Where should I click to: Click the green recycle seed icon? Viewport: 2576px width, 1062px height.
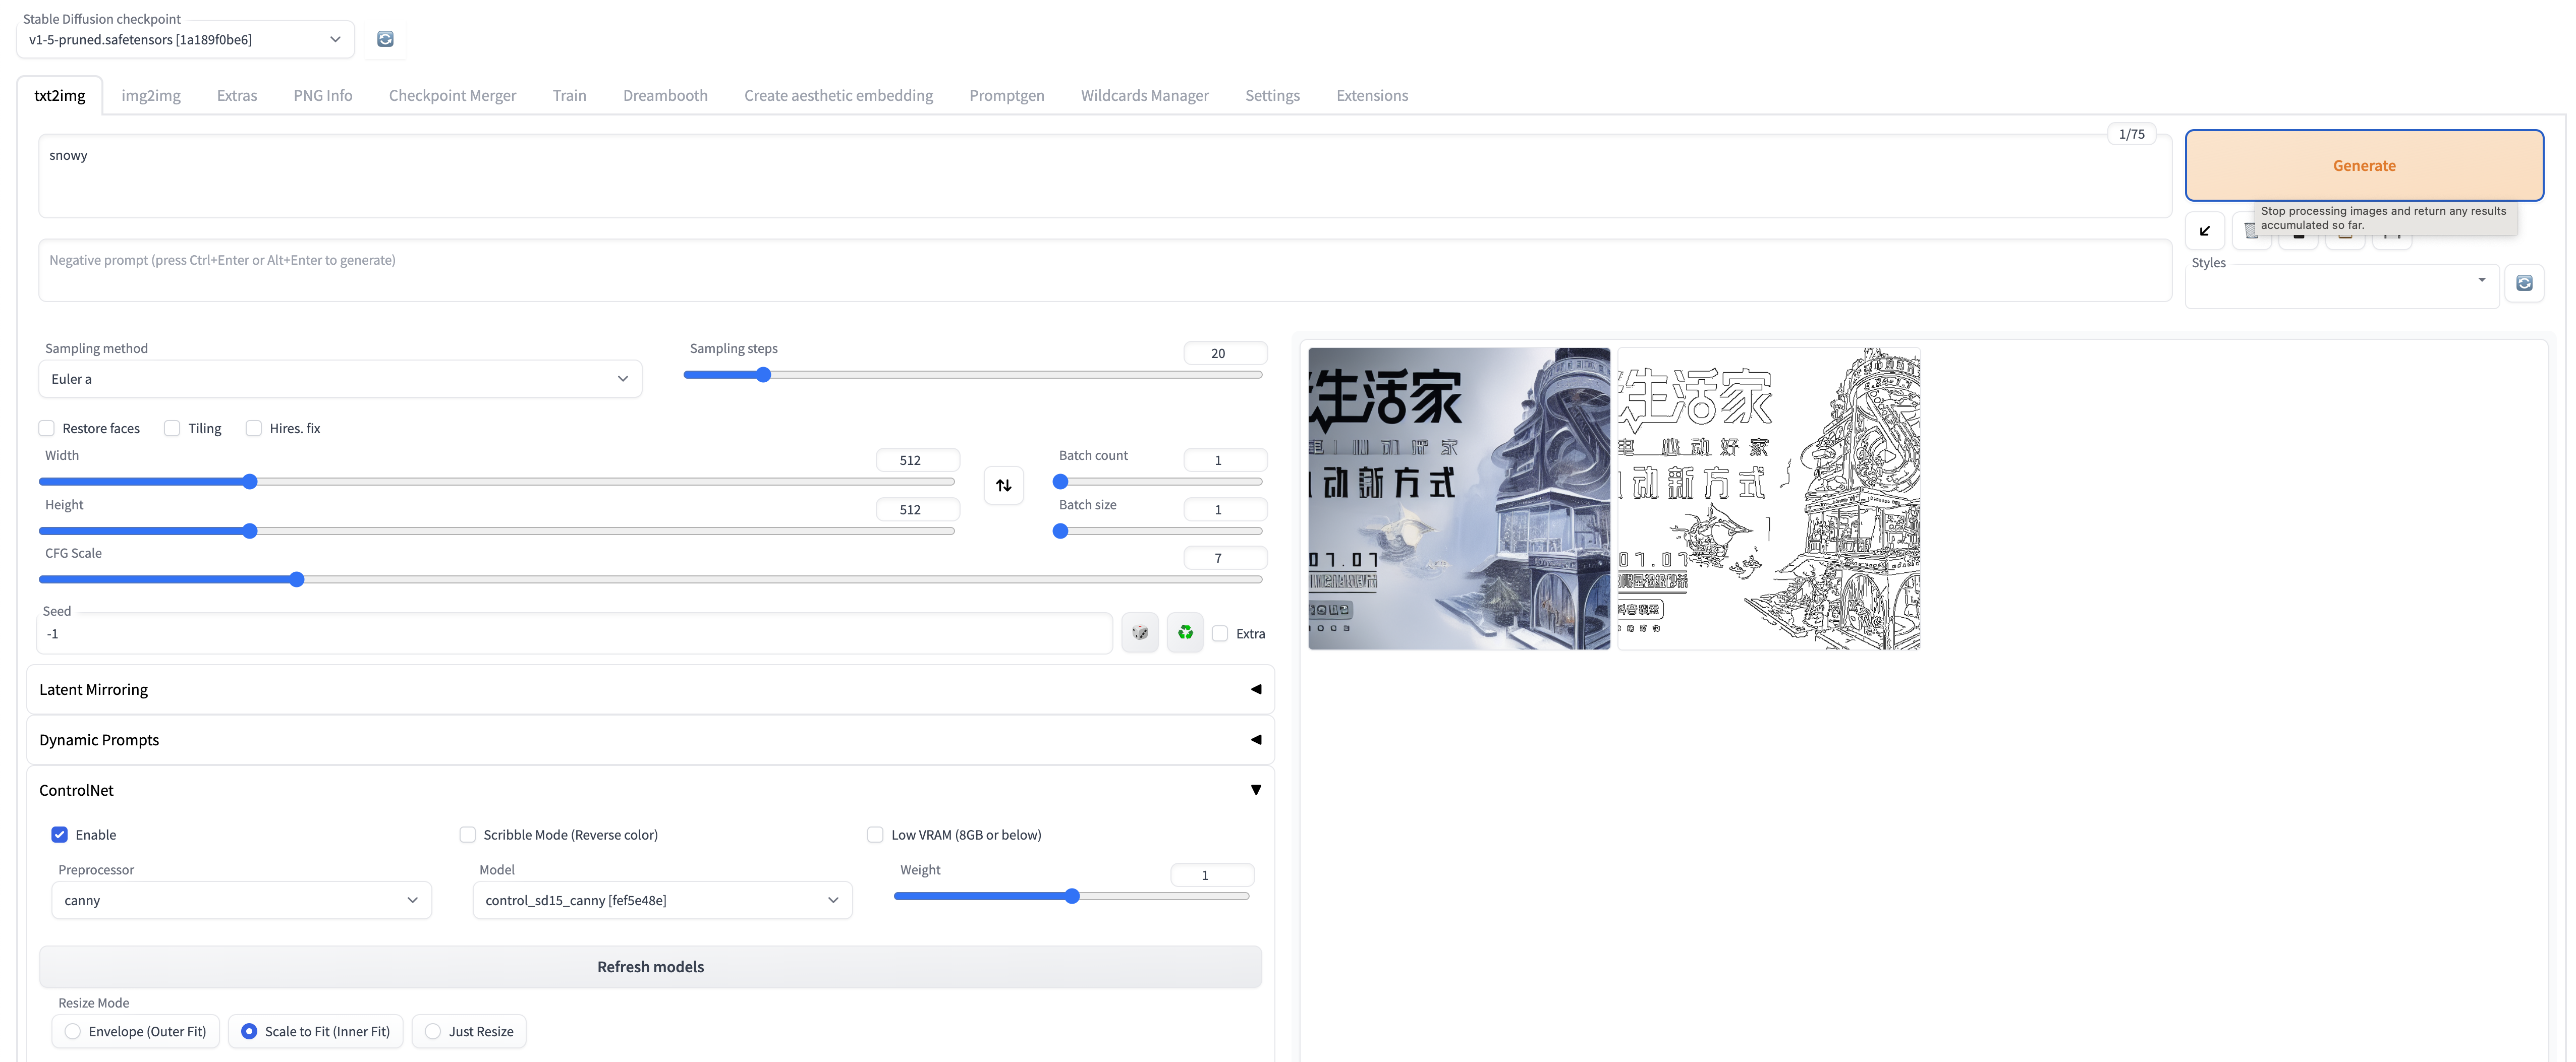point(1185,633)
